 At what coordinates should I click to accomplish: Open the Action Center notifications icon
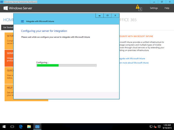click(159, 127)
